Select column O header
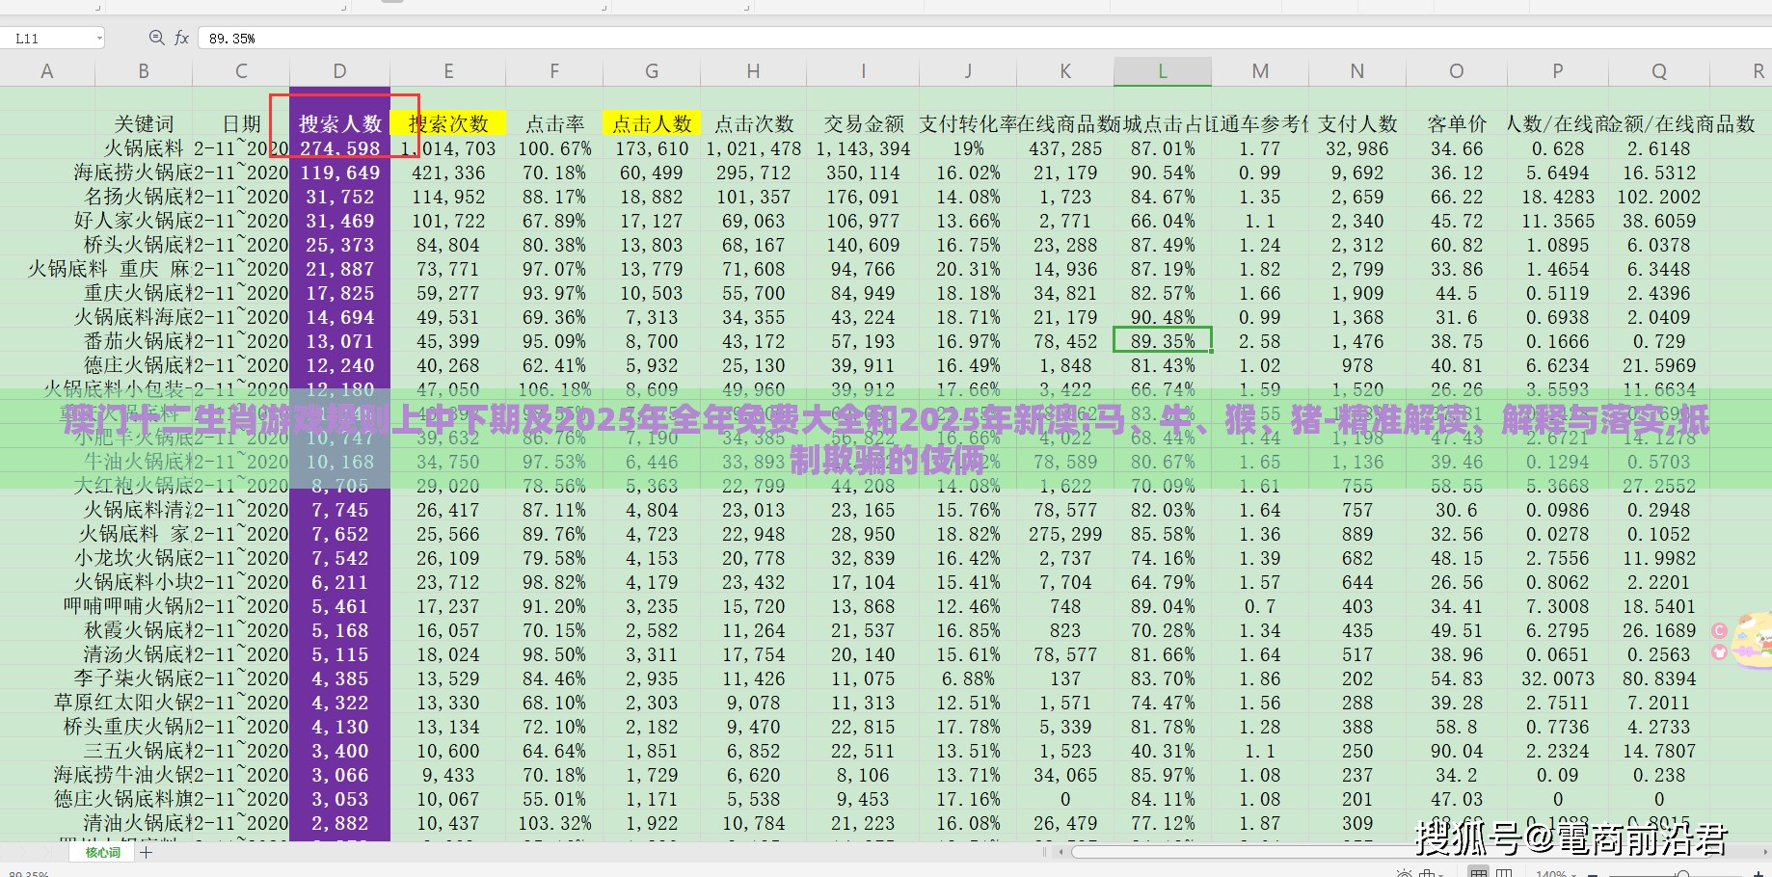The image size is (1772, 877). pos(1457,71)
